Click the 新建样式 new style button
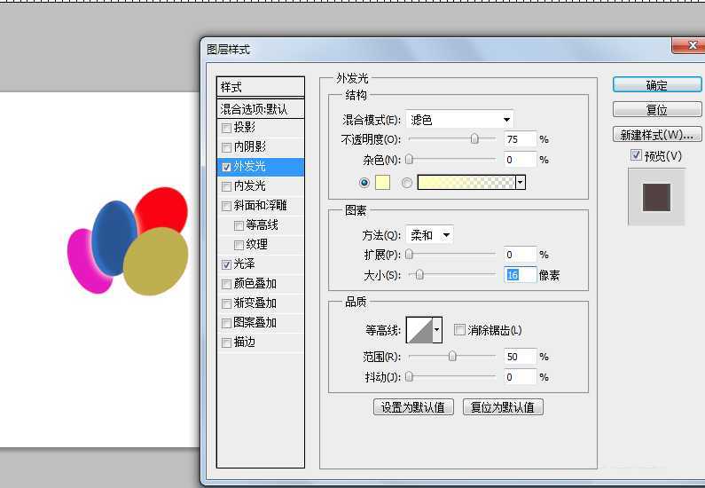The image size is (705, 488). pyautogui.click(x=657, y=135)
